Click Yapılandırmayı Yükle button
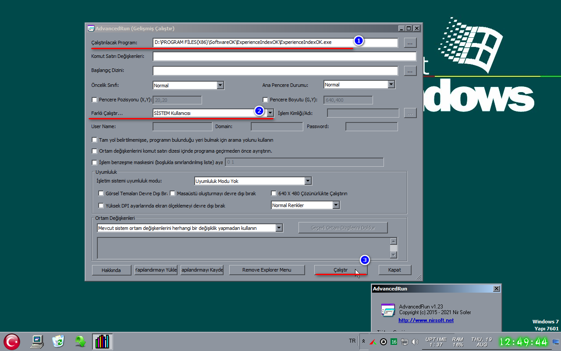561x351 pixels. tap(156, 270)
